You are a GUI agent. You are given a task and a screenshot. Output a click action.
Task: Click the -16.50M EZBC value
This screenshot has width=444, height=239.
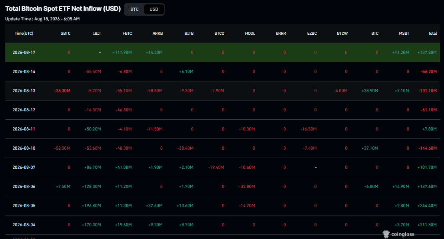click(x=309, y=129)
